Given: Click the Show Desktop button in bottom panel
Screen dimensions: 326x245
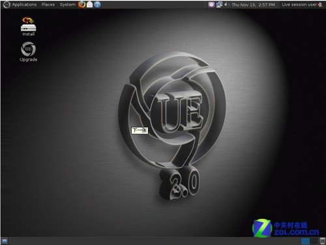Looking at the screenshot, I should 5,241.
